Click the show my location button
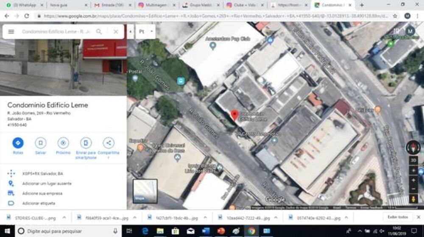 tap(413, 170)
